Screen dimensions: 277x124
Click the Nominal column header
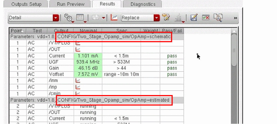coord(88,31)
